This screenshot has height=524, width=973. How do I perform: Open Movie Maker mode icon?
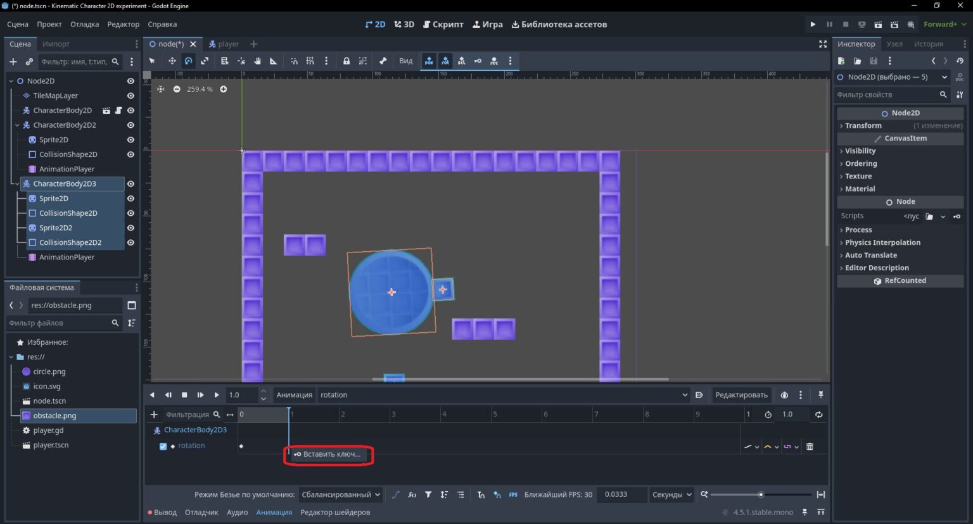tap(911, 24)
